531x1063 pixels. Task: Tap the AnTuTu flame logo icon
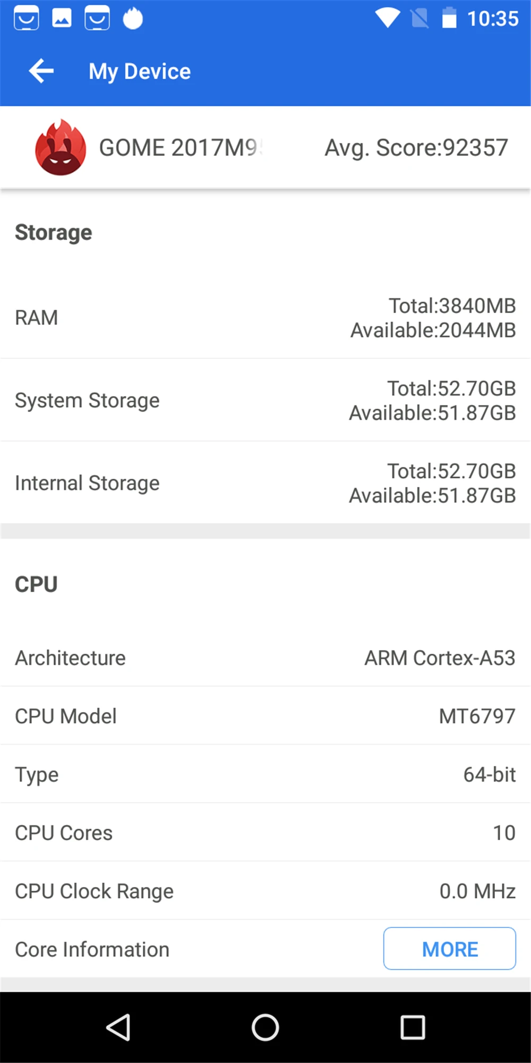click(61, 148)
